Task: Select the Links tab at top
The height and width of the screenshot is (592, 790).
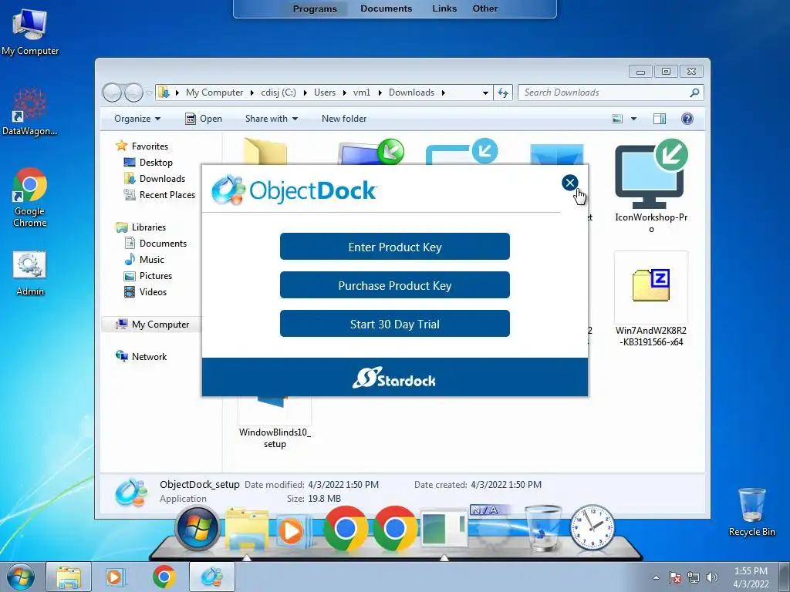Action: (444, 8)
